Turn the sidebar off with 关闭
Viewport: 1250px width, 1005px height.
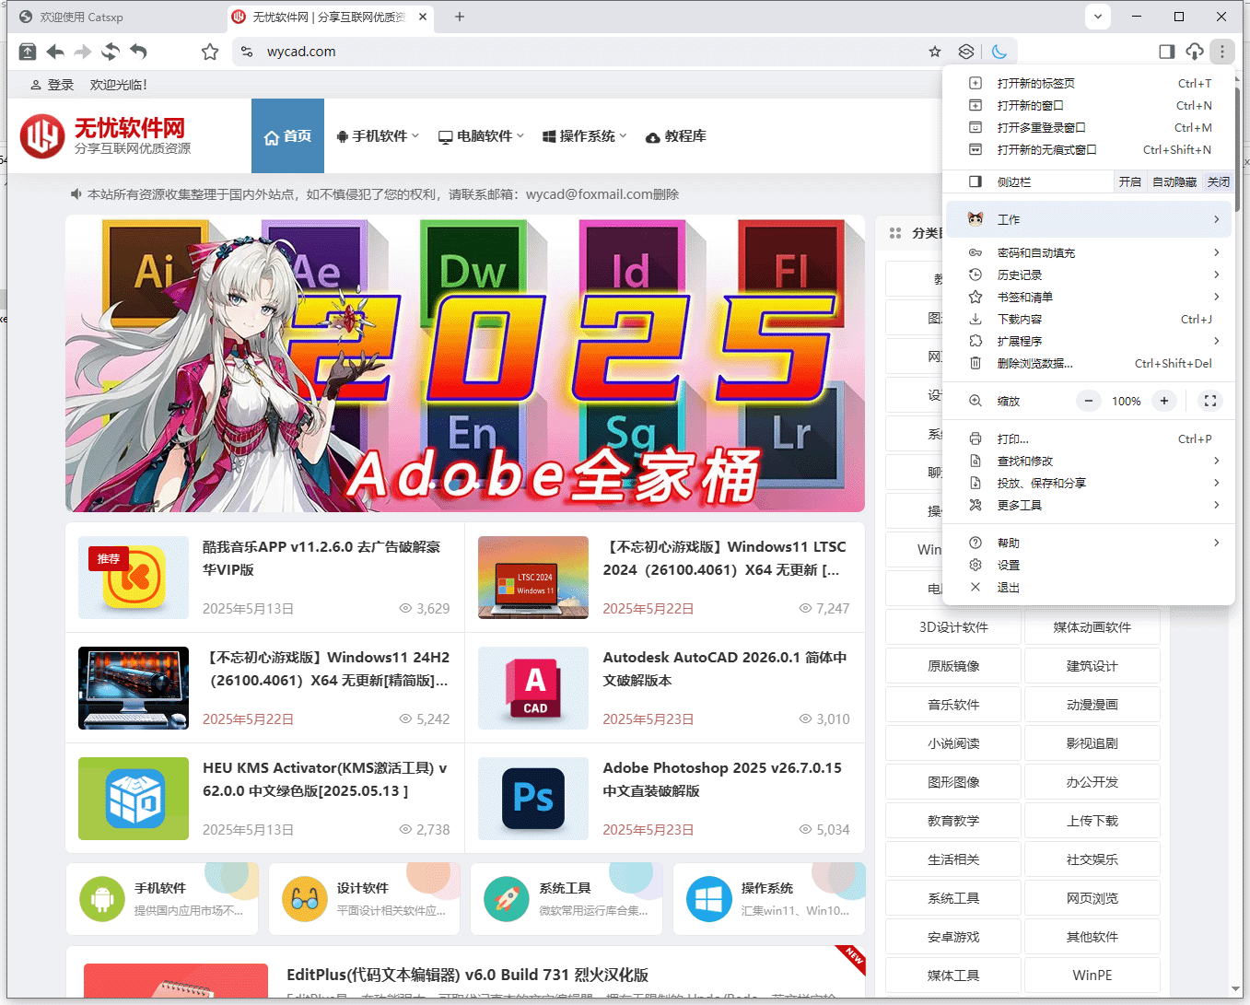point(1218,181)
